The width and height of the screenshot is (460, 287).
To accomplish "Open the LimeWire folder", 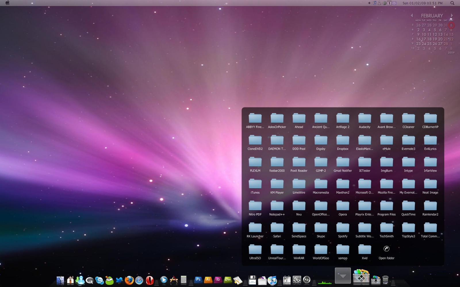I will pyautogui.click(x=299, y=187).
